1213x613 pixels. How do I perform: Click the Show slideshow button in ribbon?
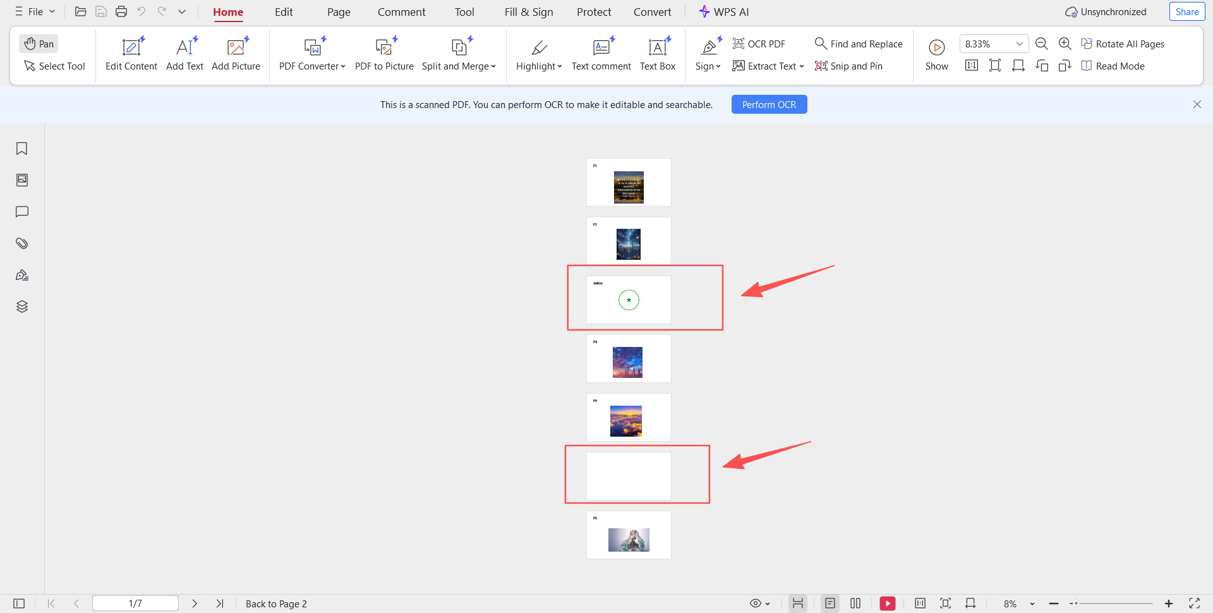pos(937,54)
